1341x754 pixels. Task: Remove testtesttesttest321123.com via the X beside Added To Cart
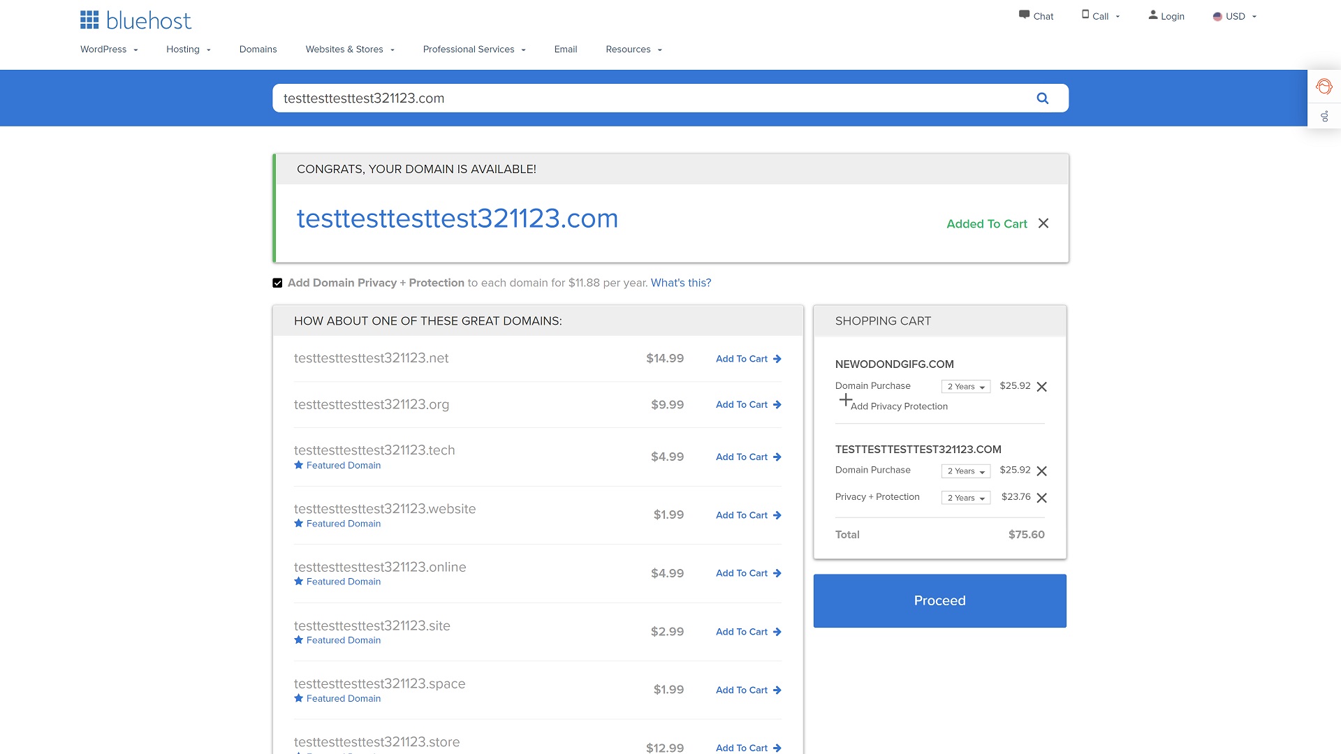coord(1043,223)
